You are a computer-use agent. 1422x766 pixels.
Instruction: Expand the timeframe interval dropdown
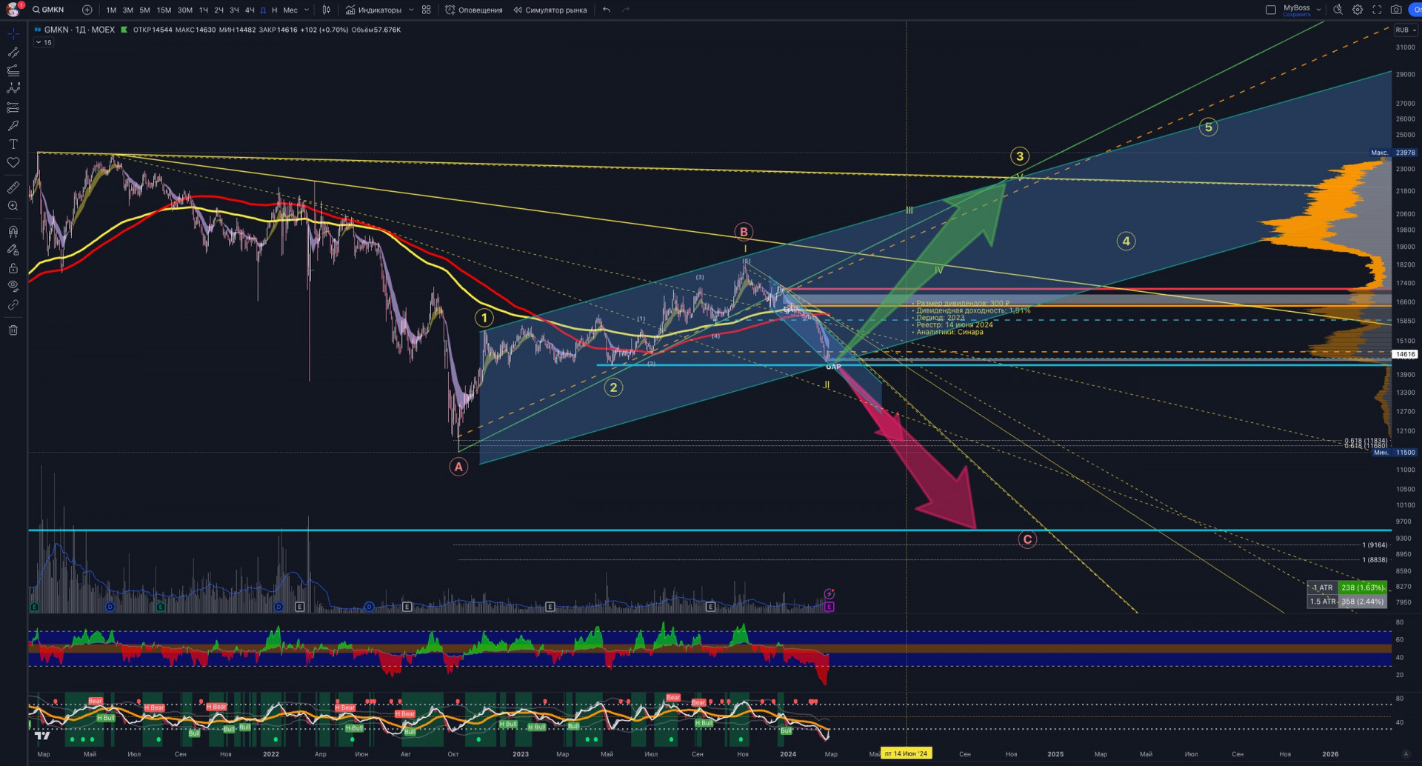[x=307, y=10]
